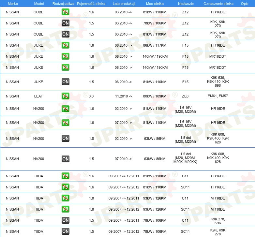
Task: Click the petrol icon for NV200 1.6 from 02.2010
Action: [x=65, y=109]
